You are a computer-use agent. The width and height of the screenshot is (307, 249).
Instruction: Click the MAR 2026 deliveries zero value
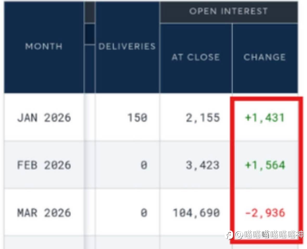coord(144,213)
